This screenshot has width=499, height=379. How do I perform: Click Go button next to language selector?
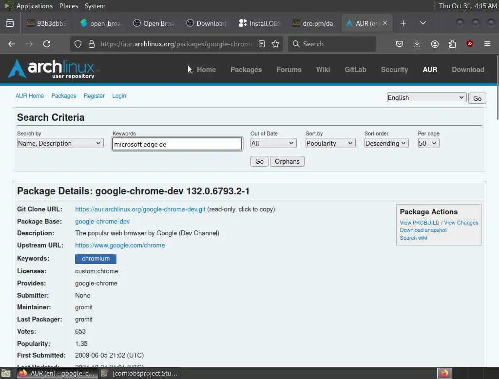pos(477,98)
